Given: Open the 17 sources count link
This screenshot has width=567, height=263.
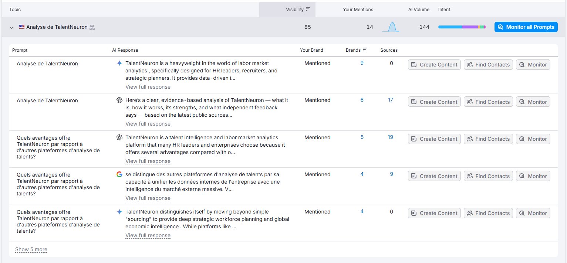Looking at the screenshot, I should coord(391,100).
